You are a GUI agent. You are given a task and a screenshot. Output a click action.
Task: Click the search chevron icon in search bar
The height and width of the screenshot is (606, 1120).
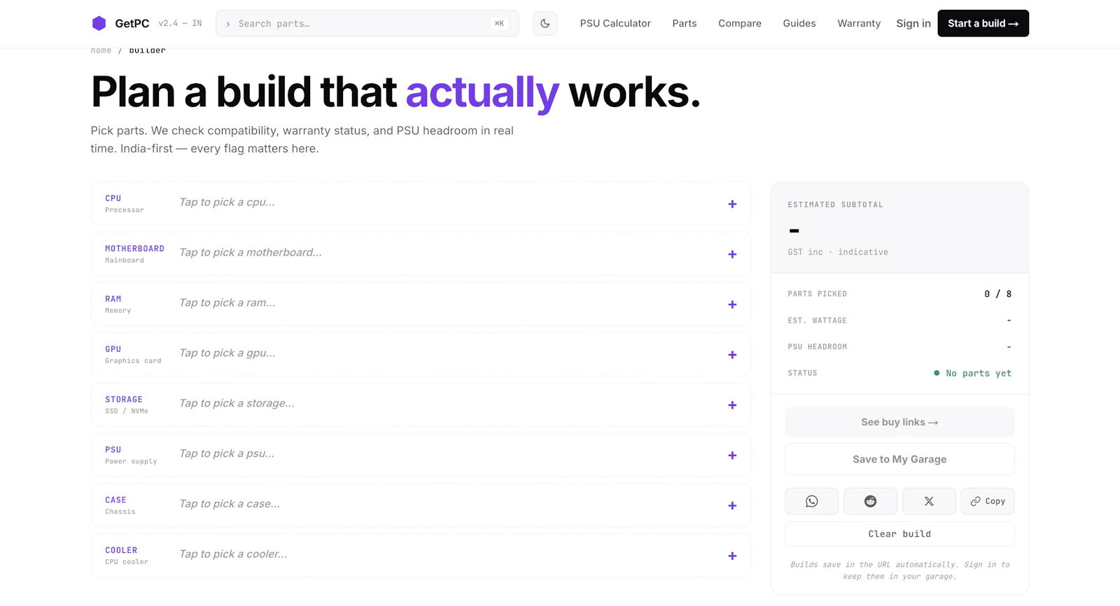click(228, 24)
